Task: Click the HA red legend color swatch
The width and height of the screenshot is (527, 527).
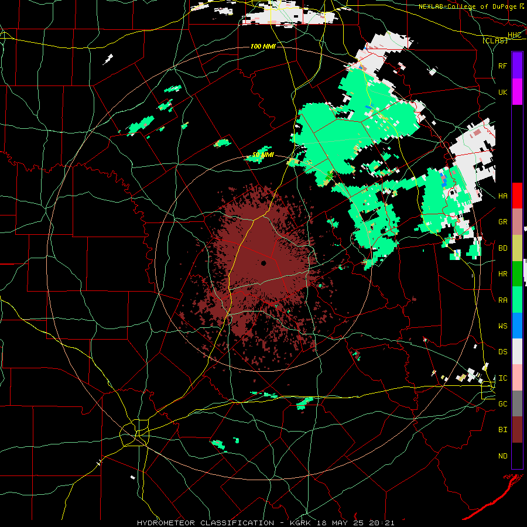Action: [x=517, y=196]
